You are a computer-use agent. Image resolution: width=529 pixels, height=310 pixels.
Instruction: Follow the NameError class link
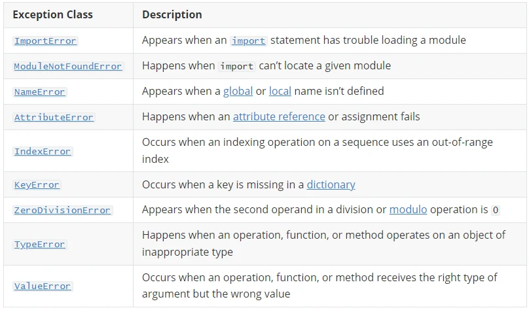point(40,92)
